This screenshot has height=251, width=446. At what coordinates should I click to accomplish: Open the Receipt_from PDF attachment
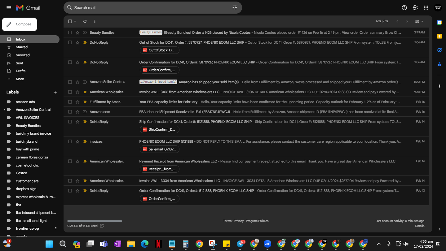tap(159, 169)
